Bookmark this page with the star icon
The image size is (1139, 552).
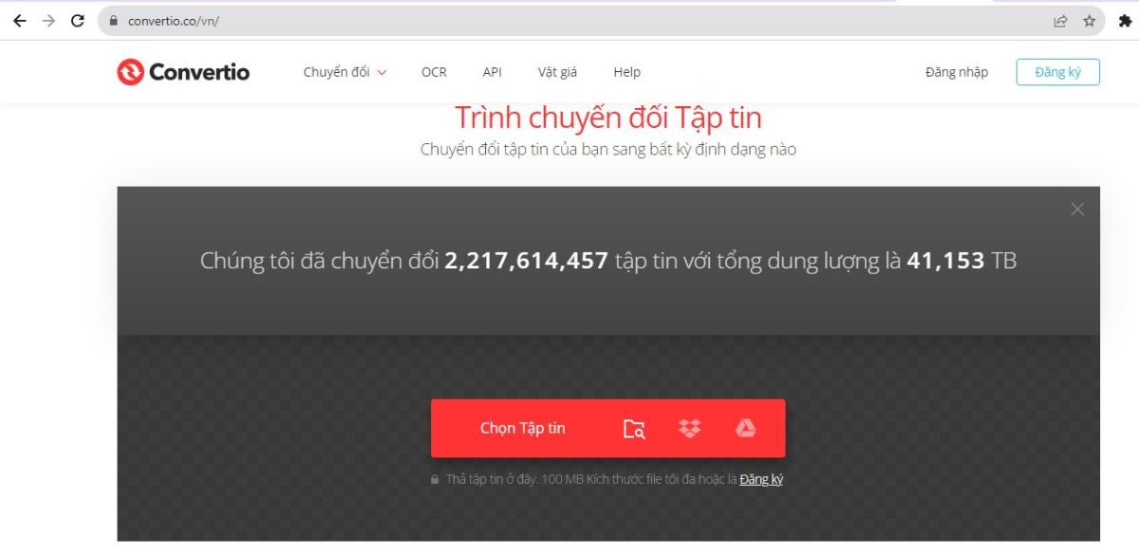pos(1089,20)
